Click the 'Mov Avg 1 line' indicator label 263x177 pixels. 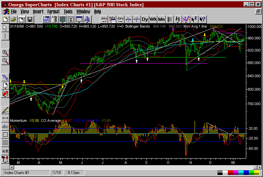[x=195, y=26]
